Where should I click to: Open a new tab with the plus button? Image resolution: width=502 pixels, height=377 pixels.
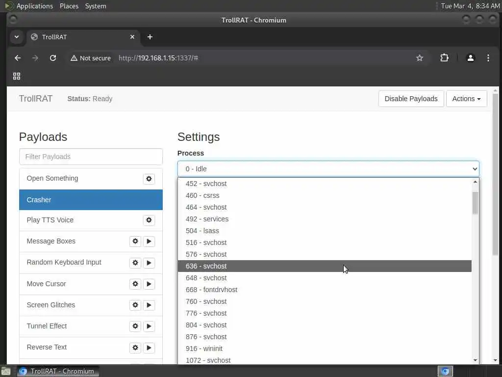click(150, 37)
